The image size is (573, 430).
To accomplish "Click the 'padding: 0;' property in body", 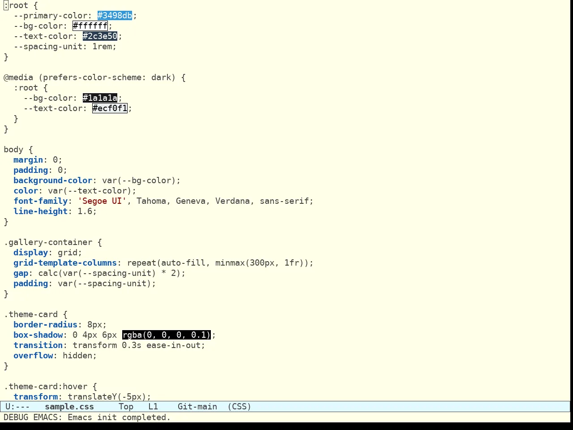I will coord(40,170).
